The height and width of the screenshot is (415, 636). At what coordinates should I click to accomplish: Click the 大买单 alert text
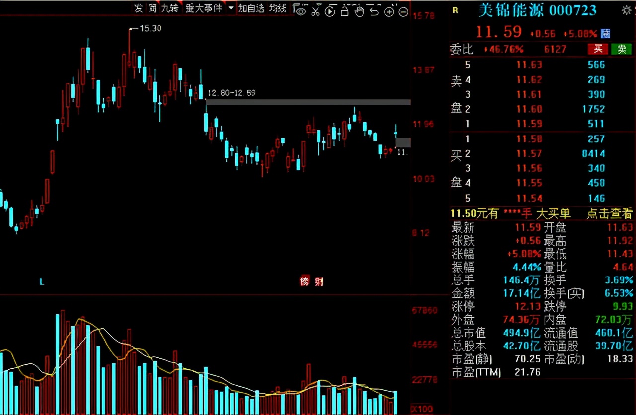coord(554,213)
